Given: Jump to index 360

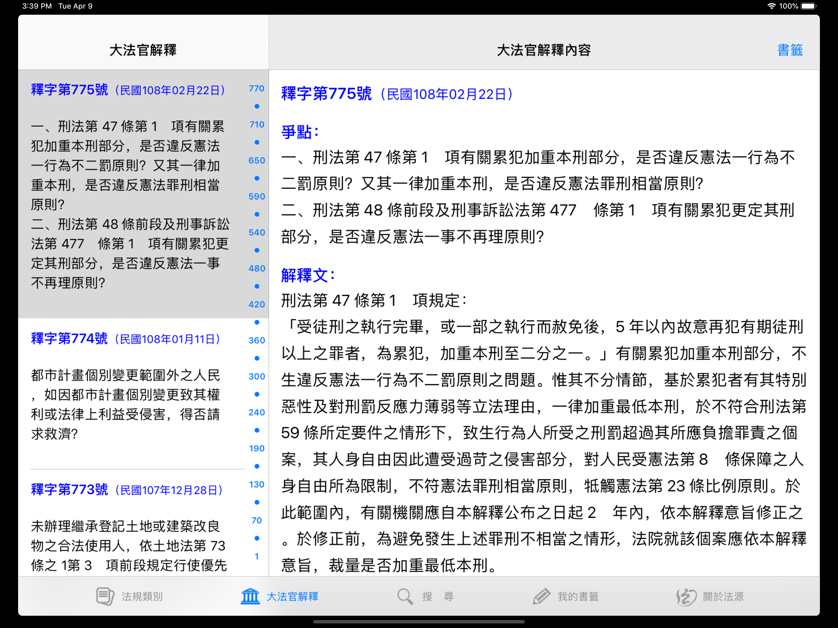Looking at the screenshot, I should coord(256,340).
